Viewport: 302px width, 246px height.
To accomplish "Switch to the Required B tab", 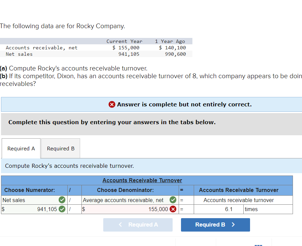I will pos(60,148).
